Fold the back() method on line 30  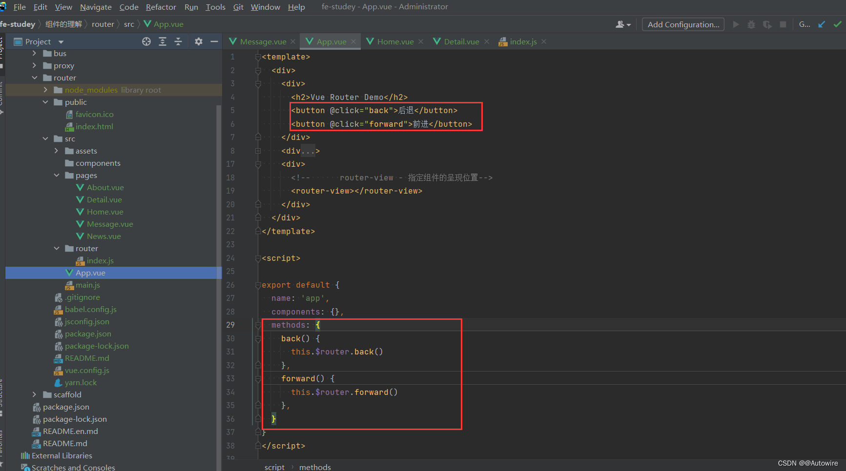pyautogui.click(x=258, y=339)
